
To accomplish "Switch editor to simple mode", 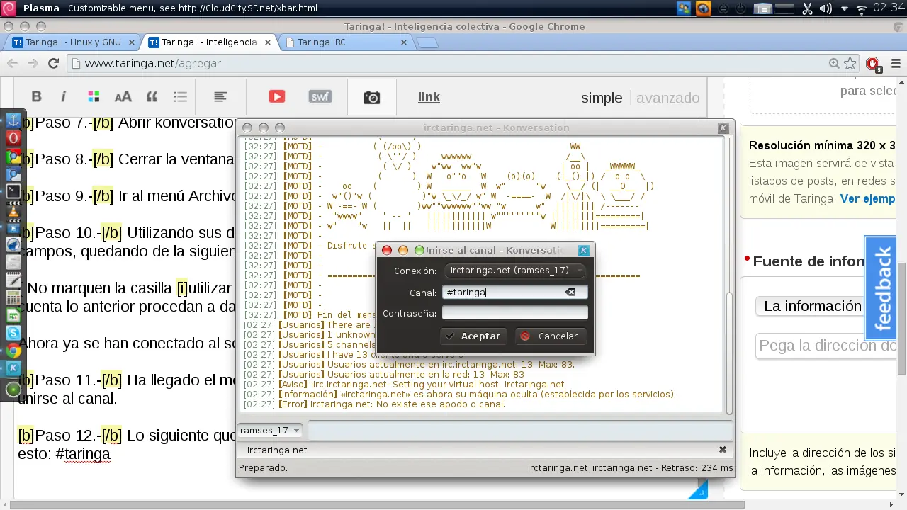I will pyautogui.click(x=602, y=98).
